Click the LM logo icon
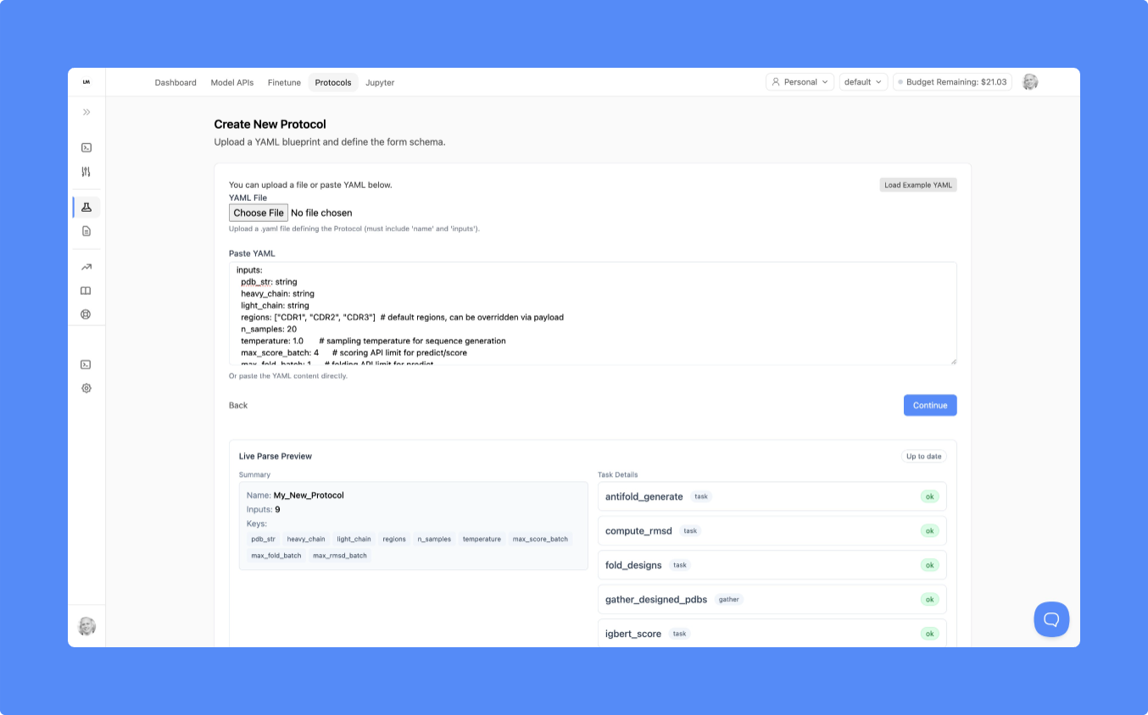This screenshot has width=1148, height=715. (x=86, y=82)
